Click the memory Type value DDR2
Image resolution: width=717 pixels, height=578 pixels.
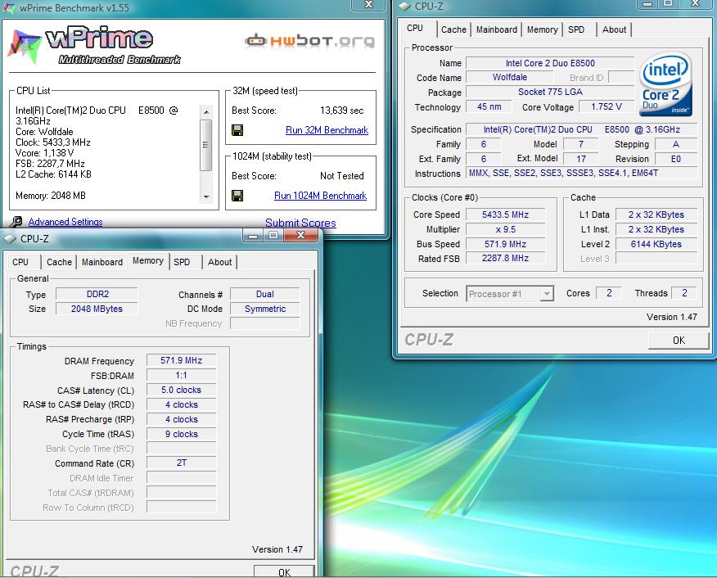[97, 294]
